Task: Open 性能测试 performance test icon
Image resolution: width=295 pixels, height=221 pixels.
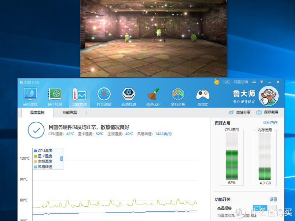Action: pyautogui.click(x=104, y=97)
